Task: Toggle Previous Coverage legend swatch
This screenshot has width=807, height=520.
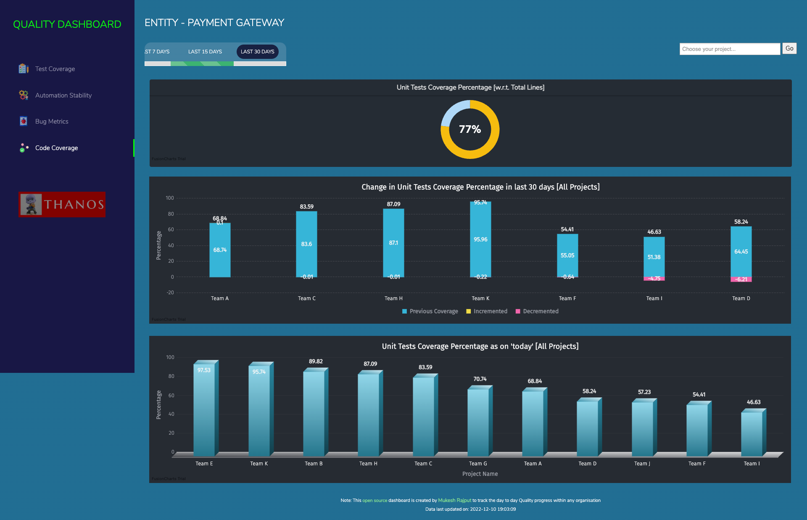Action: (x=404, y=311)
